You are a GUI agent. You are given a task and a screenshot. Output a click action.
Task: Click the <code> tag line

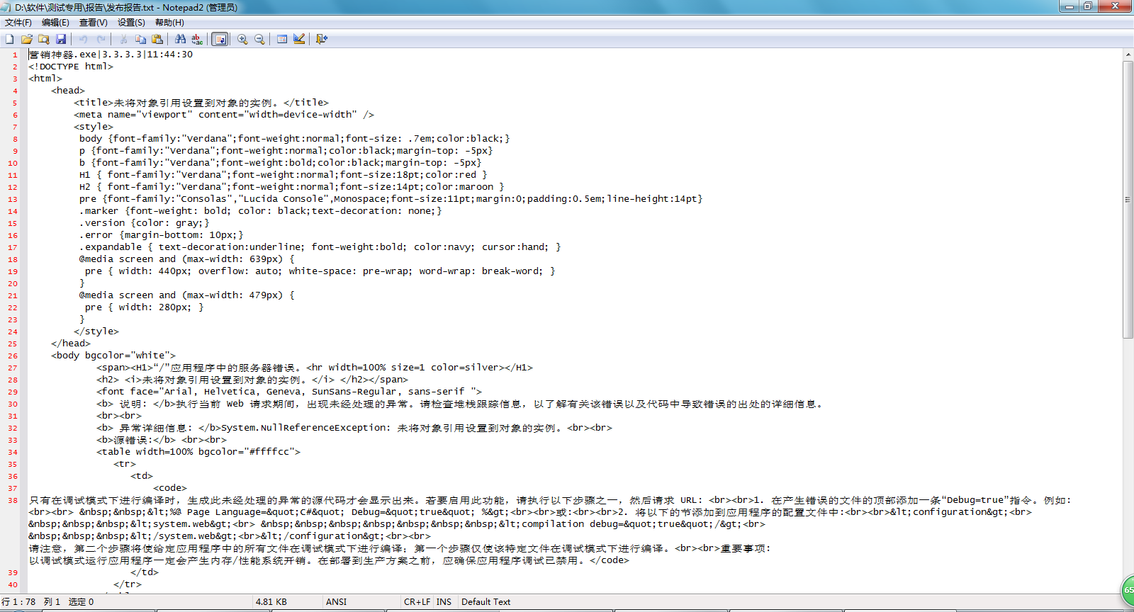pos(170,488)
